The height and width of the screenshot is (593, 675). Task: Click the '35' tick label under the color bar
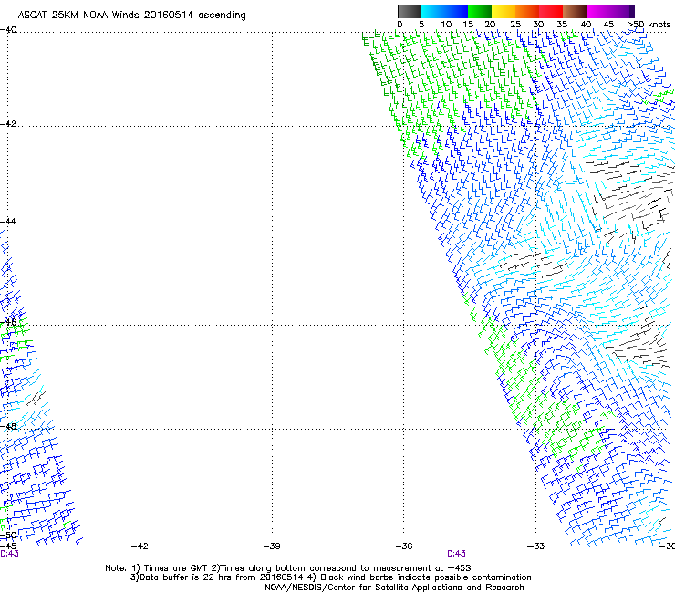point(562,25)
